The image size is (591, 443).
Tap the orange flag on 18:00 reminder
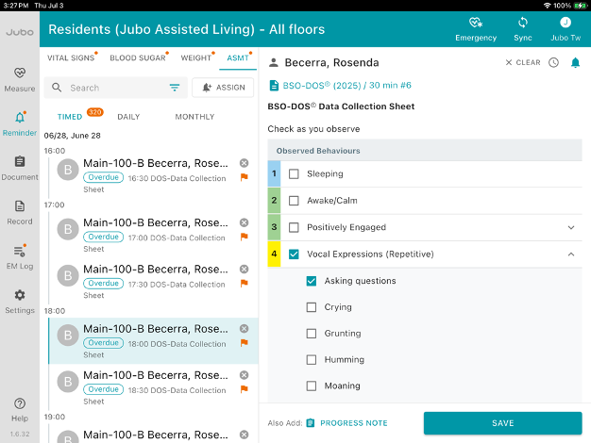(245, 343)
